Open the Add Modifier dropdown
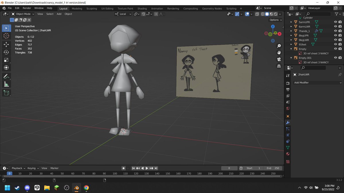This screenshot has width=344, height=193. [317, 83]
